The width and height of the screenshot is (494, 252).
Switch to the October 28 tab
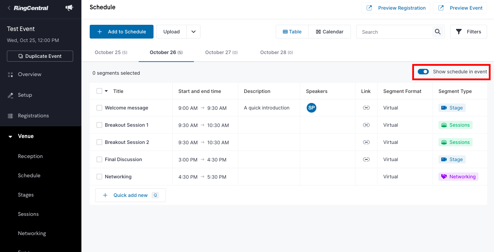pos(277,52)
